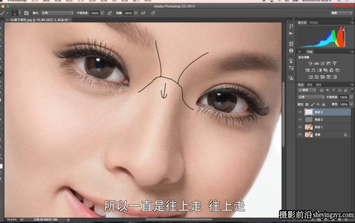Switch to the 通道 tab
Screen dimensions: 355x223
(x=309, y=85)
